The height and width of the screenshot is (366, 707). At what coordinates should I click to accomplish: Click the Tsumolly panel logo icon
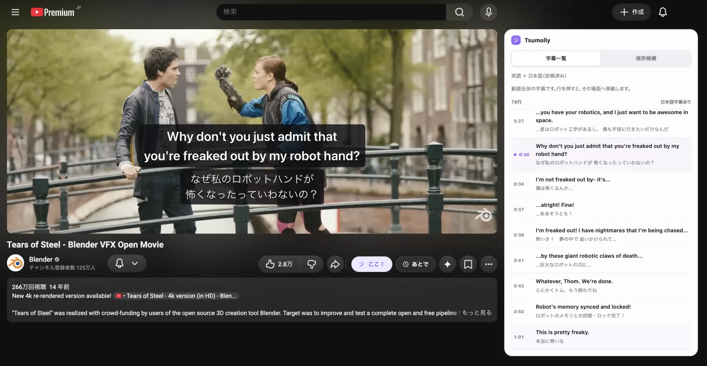tap(516, 40)
